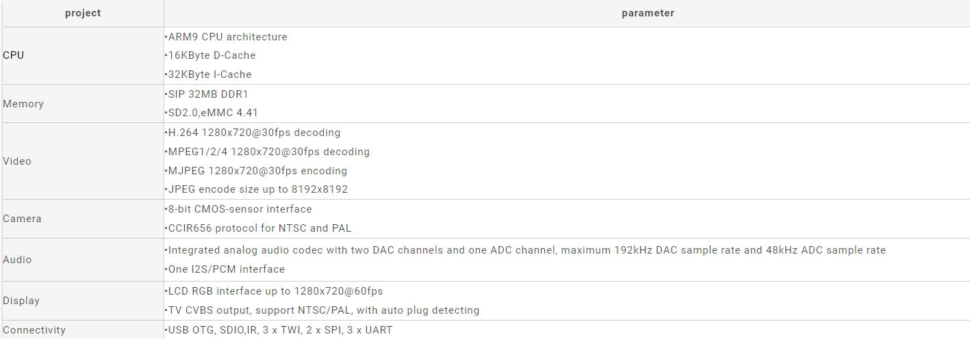Select the Memory row label
Image resolution: width=970 pixels, height=339 pixels.
[23, 104]
